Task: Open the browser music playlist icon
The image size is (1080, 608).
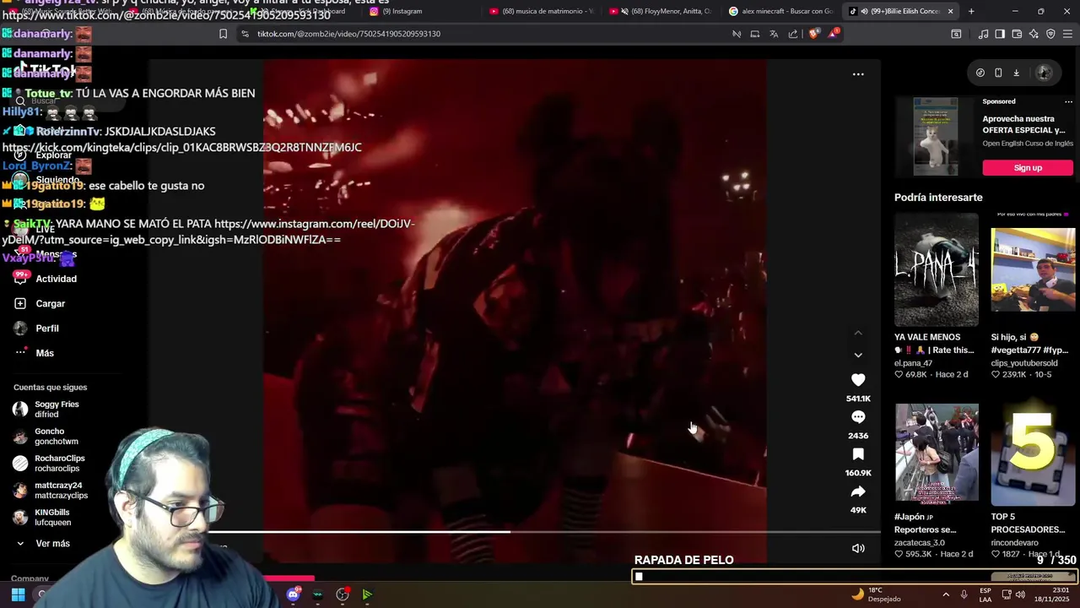Action: [x=983, y=34]
